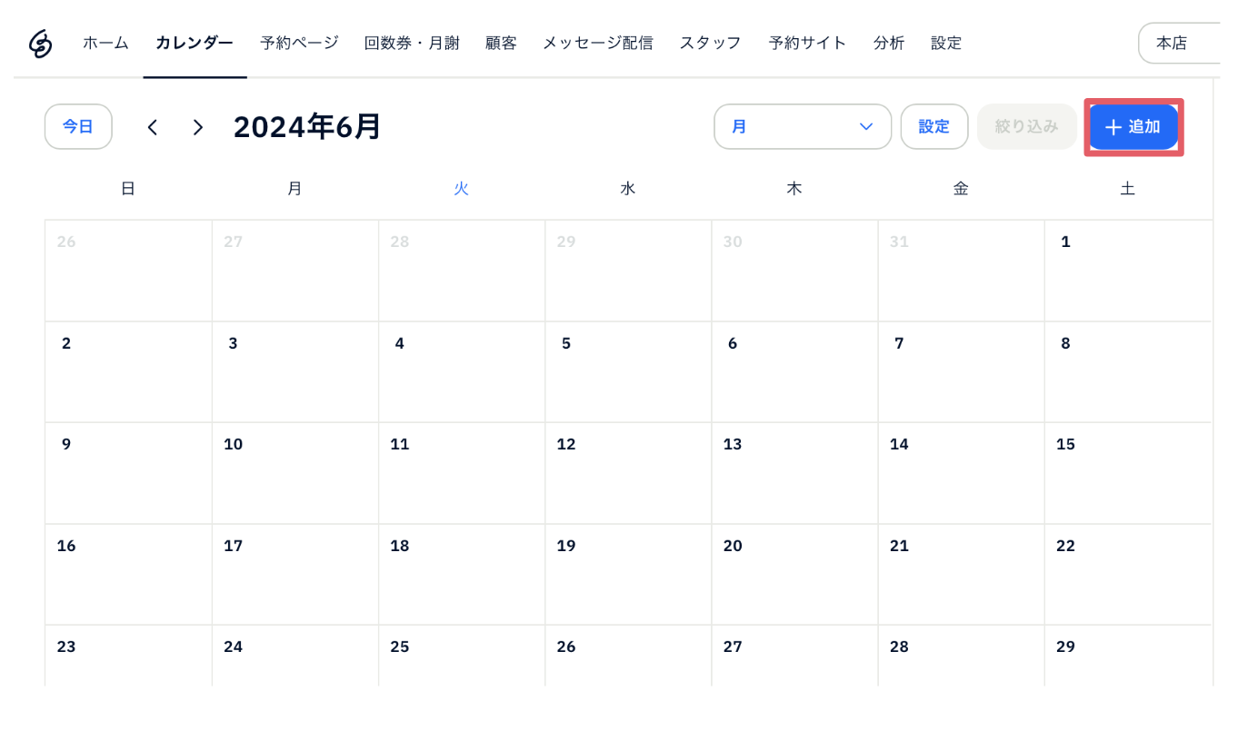
Task: Select June 17 cell
Action: click(295, 575)
